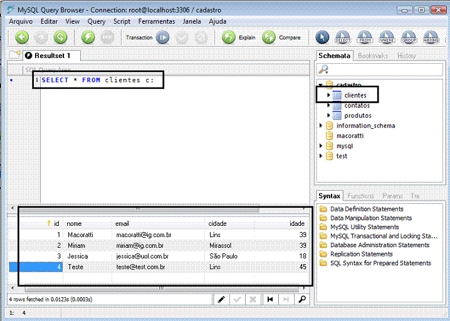Open the Arquivo menu
The height and width of the screenshot is (321, 450).
(x=21, y=21)
